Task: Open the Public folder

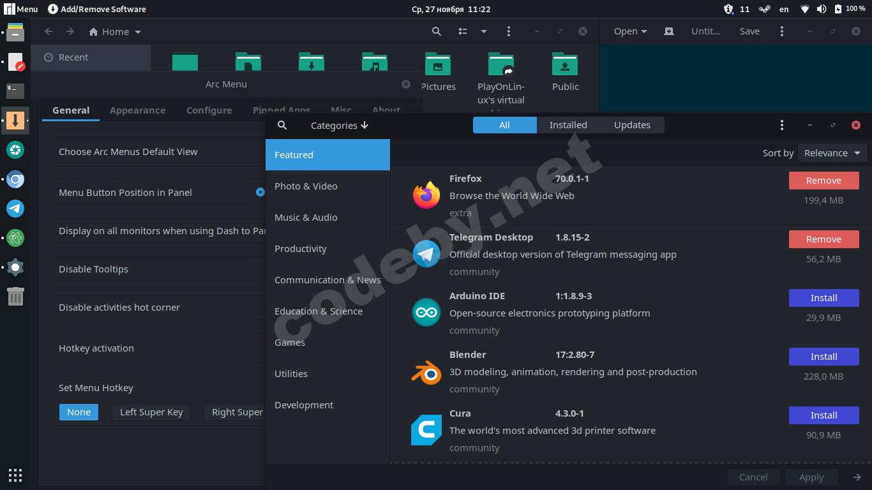Action: pyautogui.click(x=566, y=72)
